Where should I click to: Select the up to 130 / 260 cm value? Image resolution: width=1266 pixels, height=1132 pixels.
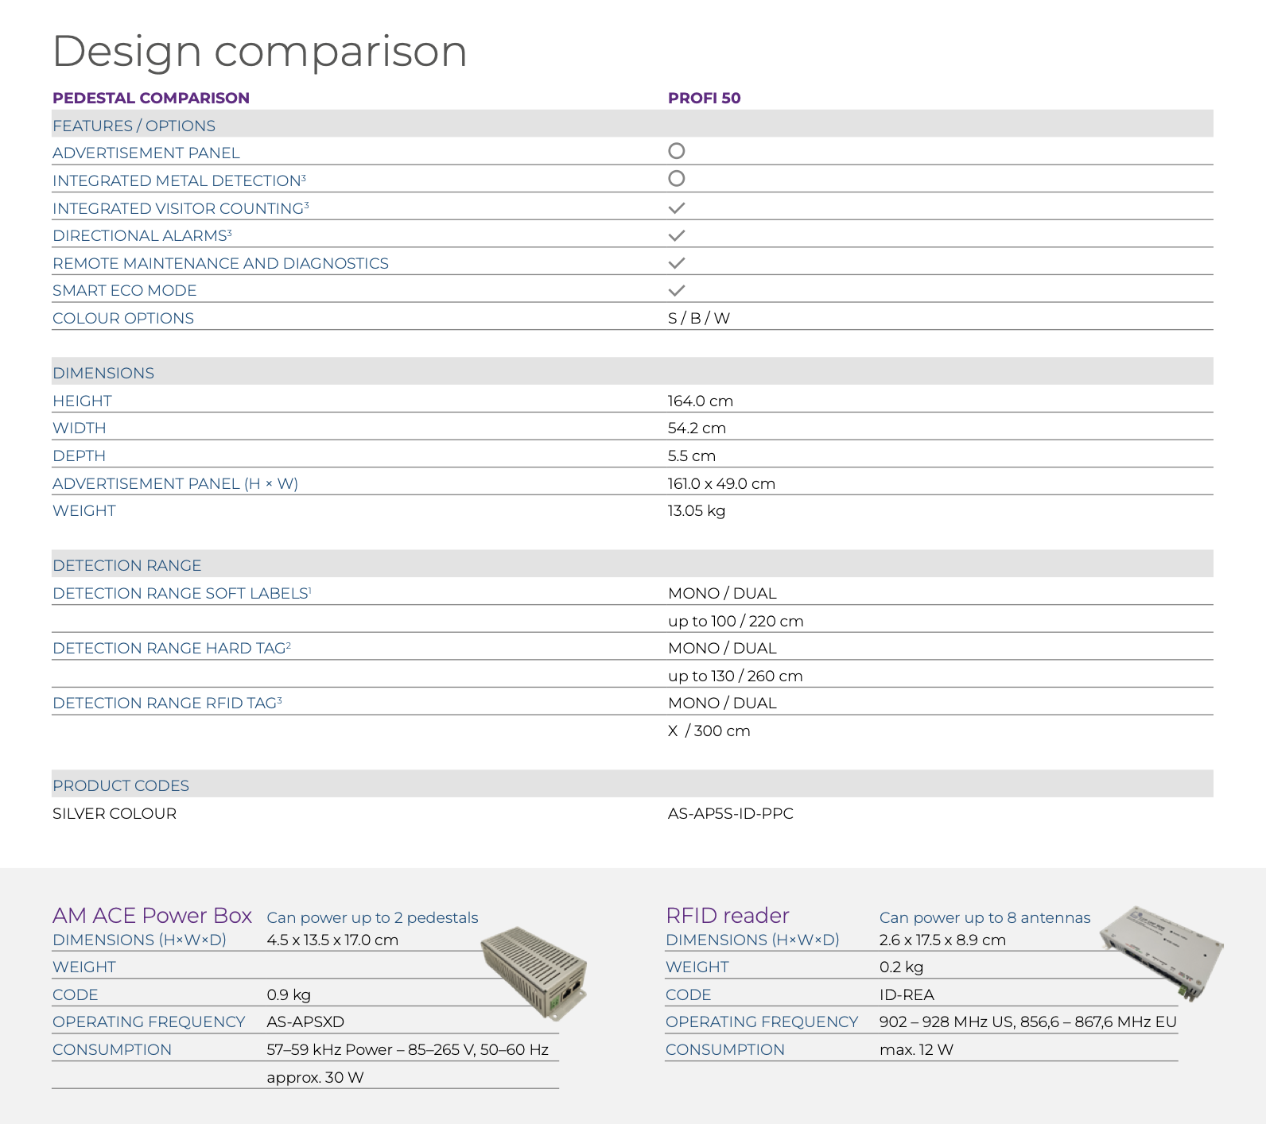tap(736, 676)
